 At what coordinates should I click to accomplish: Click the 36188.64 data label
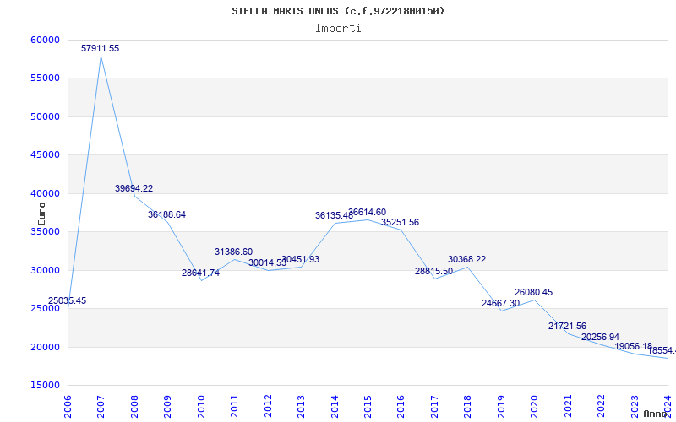pyautogui.click(x=166, y=215)
